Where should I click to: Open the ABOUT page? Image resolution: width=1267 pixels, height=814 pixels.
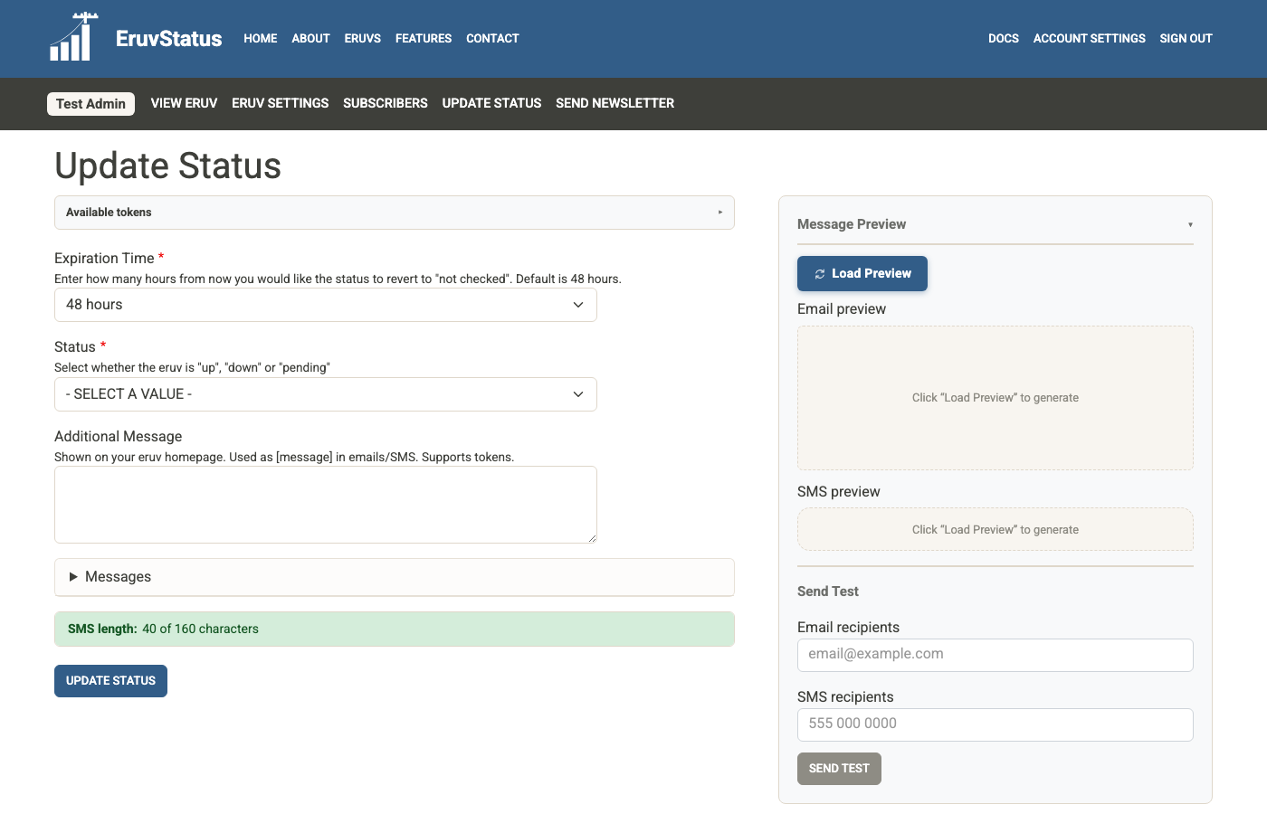click(310, 38)
